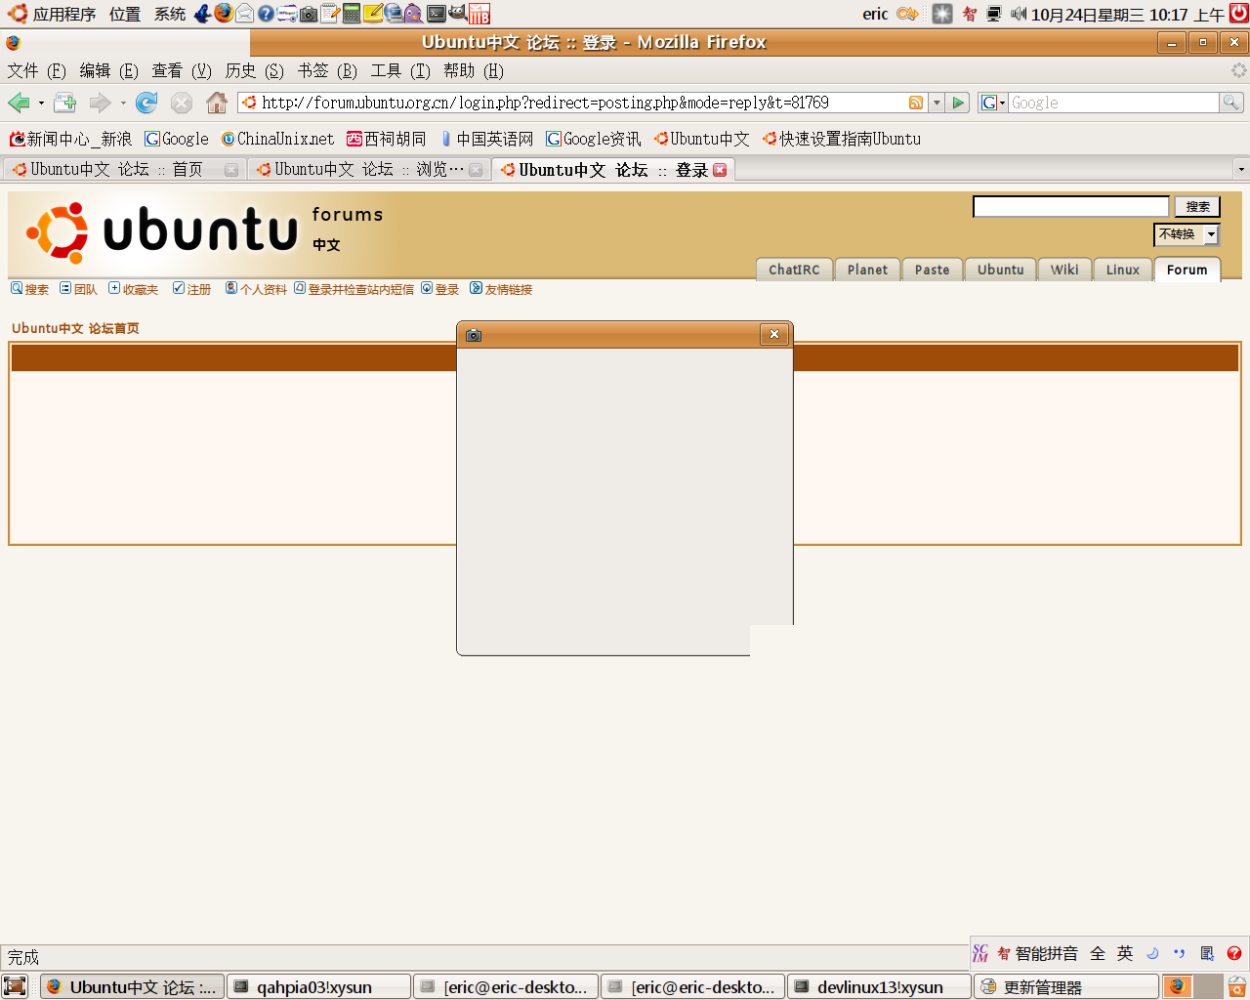Open the 查看 (V) menu
This screenshot has height=1000, width=1250.
[x=181, y=70]
